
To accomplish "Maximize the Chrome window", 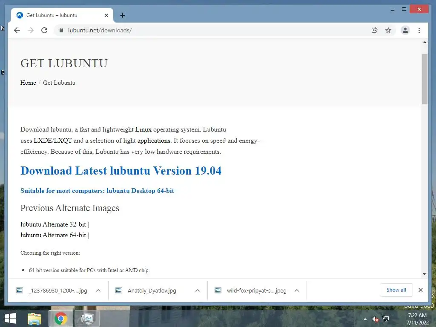I will pos(404,9).
